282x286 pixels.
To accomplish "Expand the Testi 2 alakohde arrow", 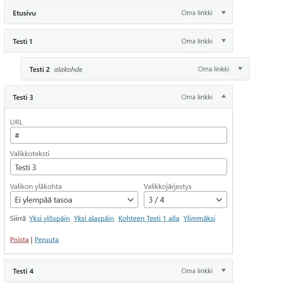I will pyautogui.click(x=240, y=69).
